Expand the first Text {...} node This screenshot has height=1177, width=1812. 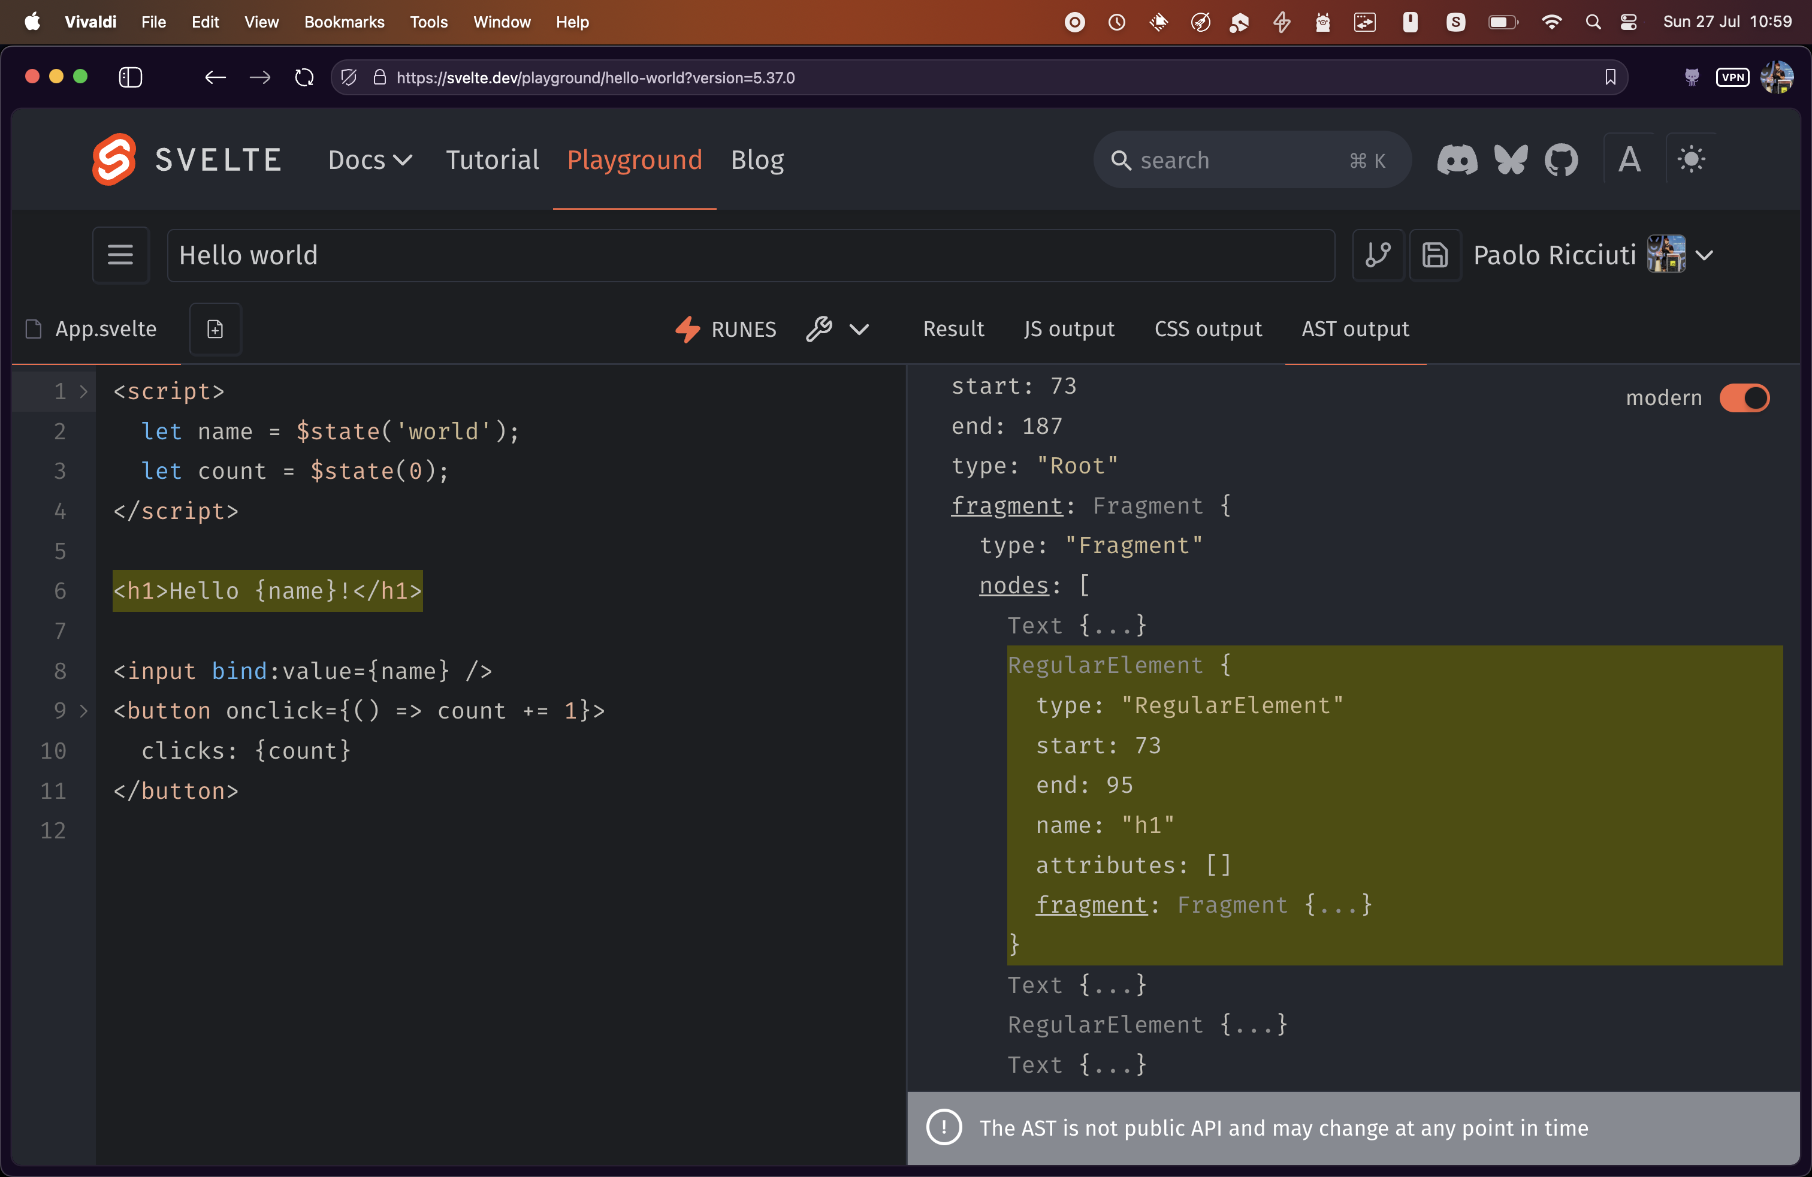1077,626
